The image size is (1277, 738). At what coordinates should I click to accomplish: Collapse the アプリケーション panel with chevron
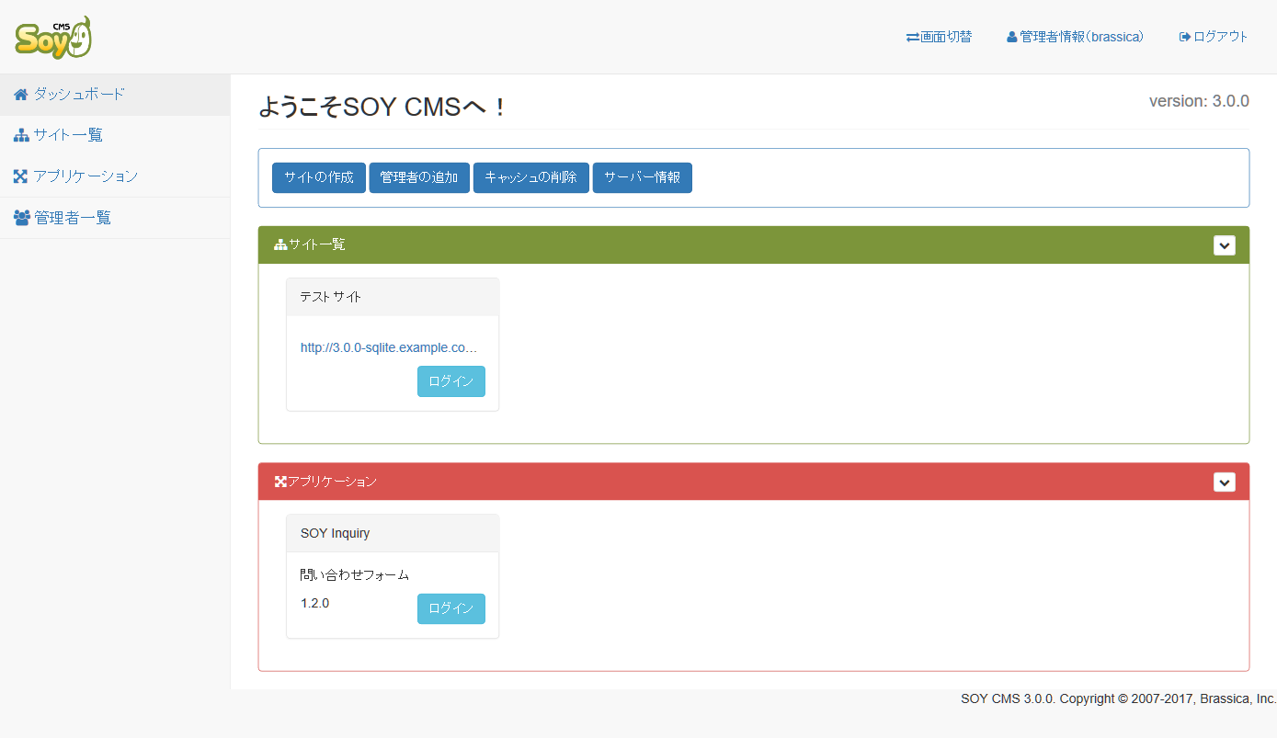tap(1225, 482)
